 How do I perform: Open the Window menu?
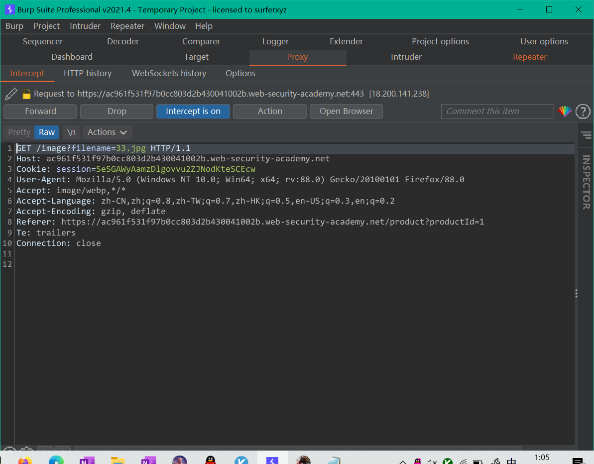170,26
